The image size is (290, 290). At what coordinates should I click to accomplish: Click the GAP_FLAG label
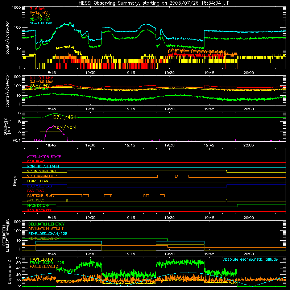[x=36, y=161]
